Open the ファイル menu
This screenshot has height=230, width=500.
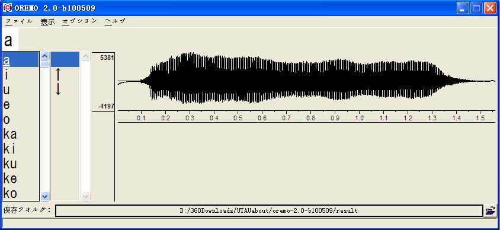click(x=19, y=21)
